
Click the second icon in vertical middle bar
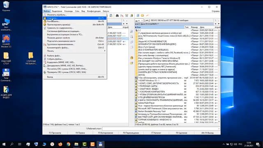[131, 37]
